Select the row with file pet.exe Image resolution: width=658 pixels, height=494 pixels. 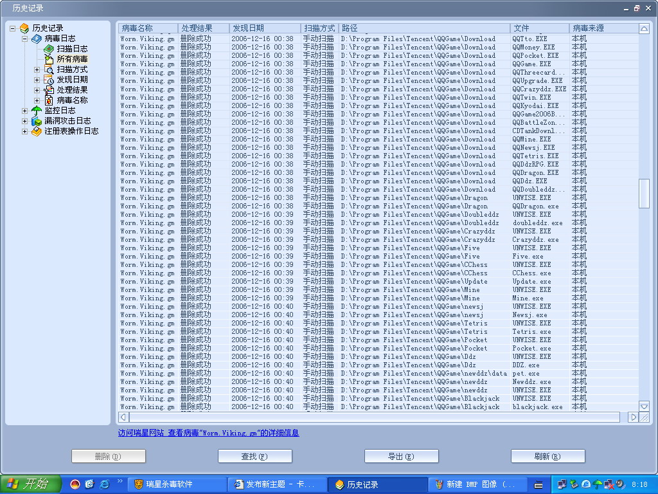tap(378, 374)
